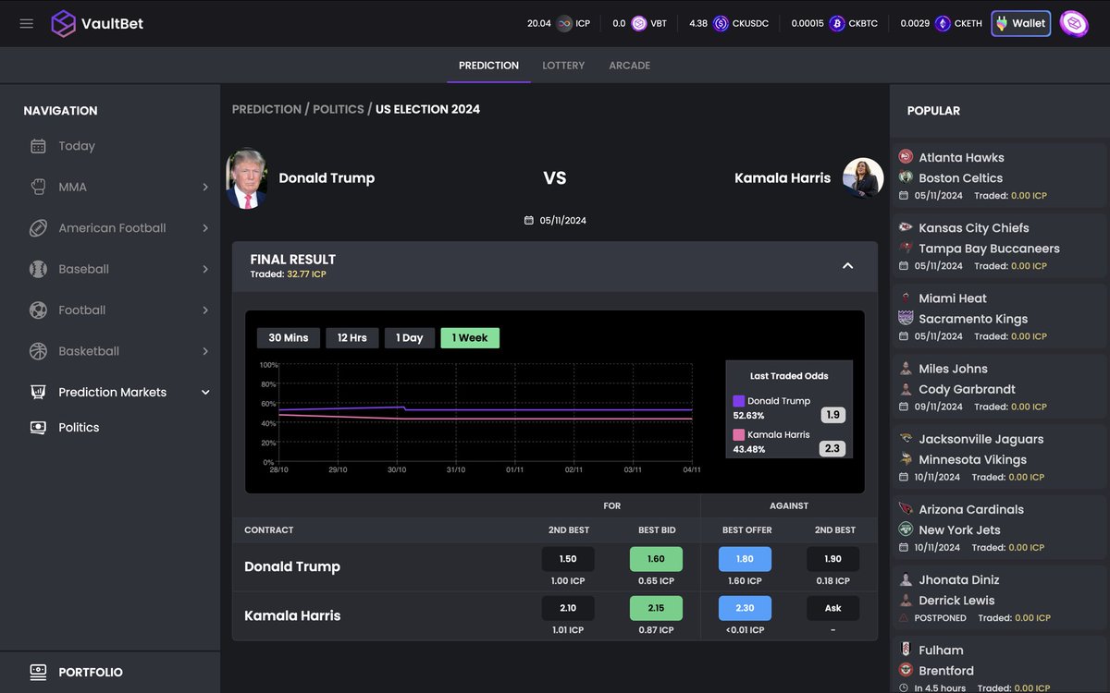Expand the MMA category chevron
The width and height of the screenshot is (1110, 693).
point(205,187)
